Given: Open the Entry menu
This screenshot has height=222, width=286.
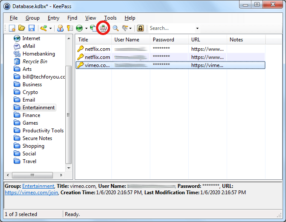Looking at the screenshot, I should click(53, 18).
